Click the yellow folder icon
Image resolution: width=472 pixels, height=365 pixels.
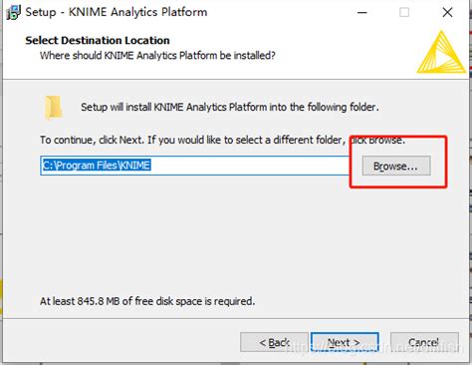click(x=54, y=107)
